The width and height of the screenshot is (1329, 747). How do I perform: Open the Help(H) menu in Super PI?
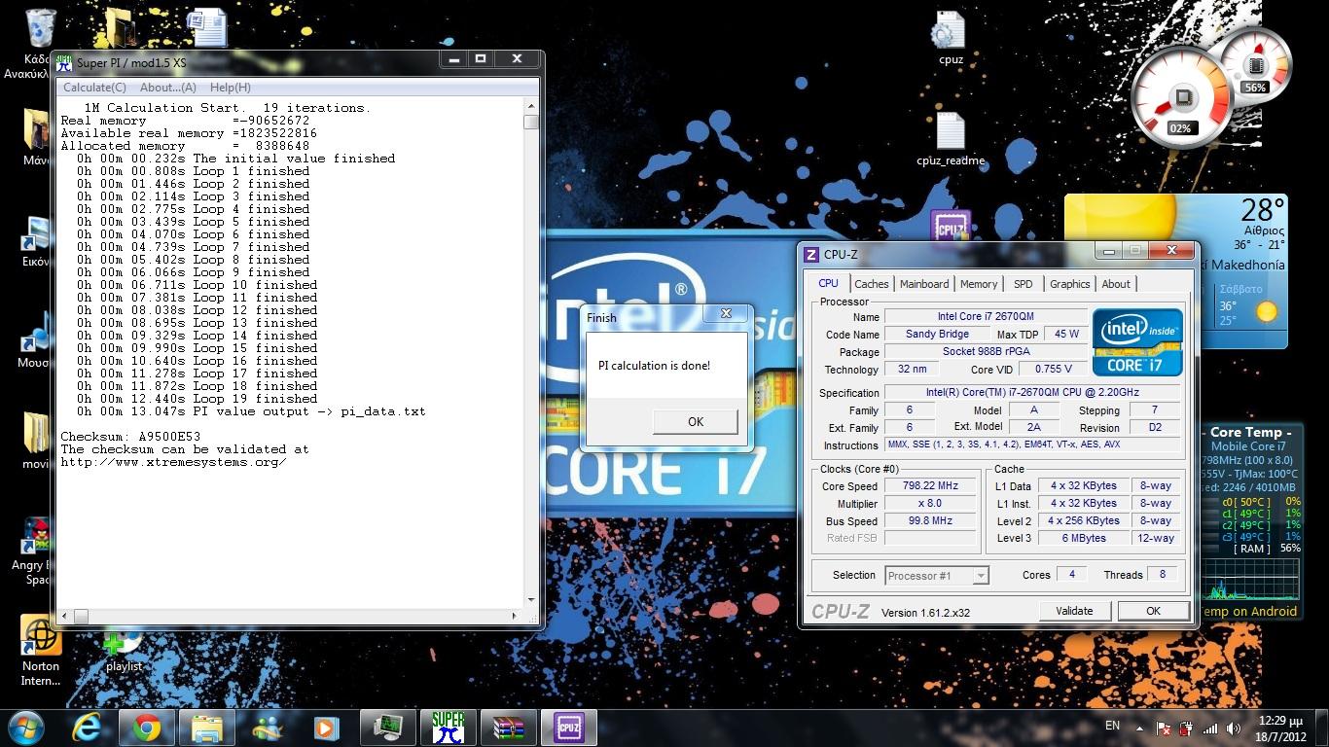[231, 88]
